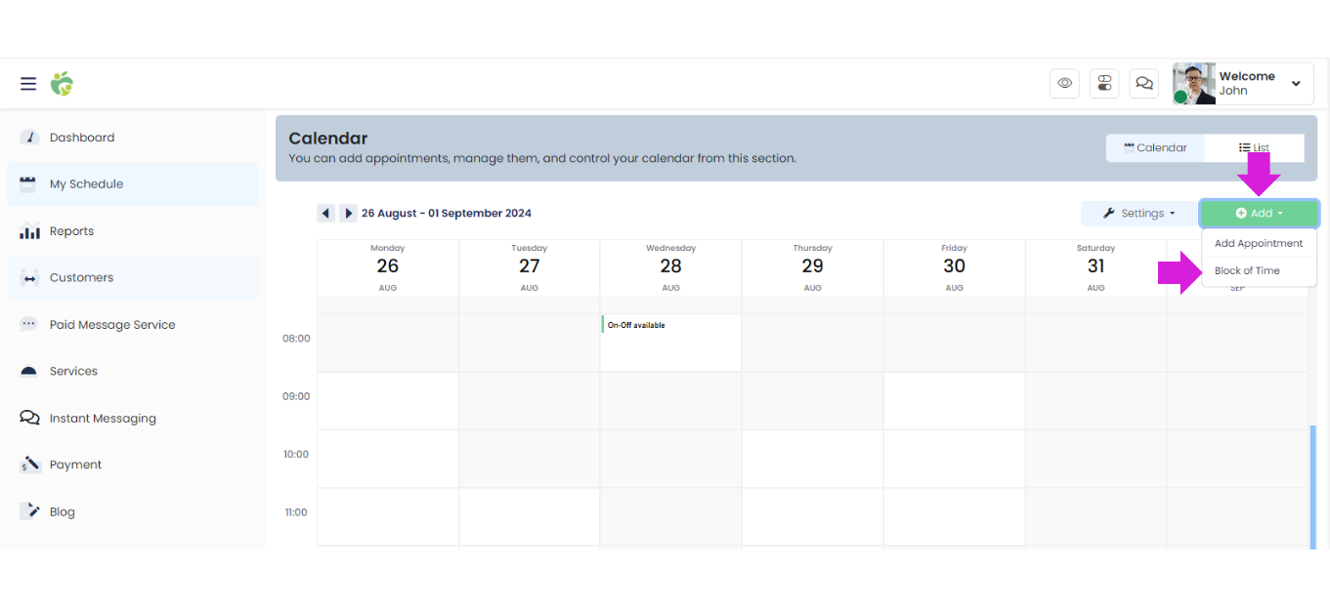
Task: Open Instant Messaging from sidebar
Action: coord(133,418)
